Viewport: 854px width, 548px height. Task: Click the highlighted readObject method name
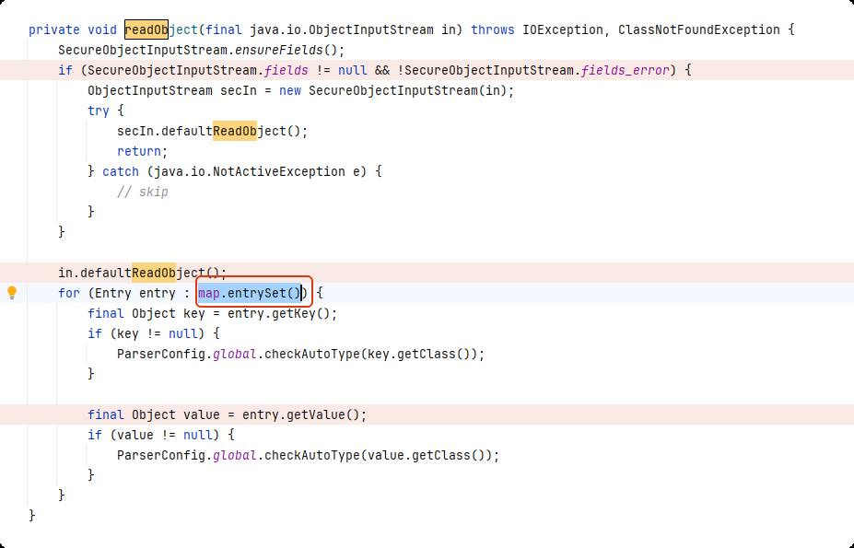pos(160,29)
